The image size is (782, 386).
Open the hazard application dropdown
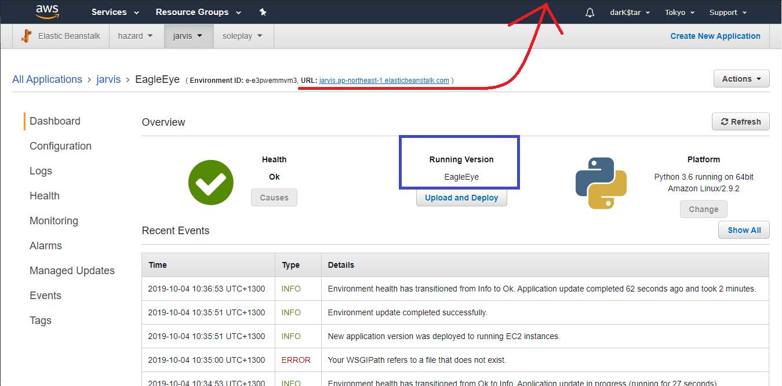(x=136, y=36)
